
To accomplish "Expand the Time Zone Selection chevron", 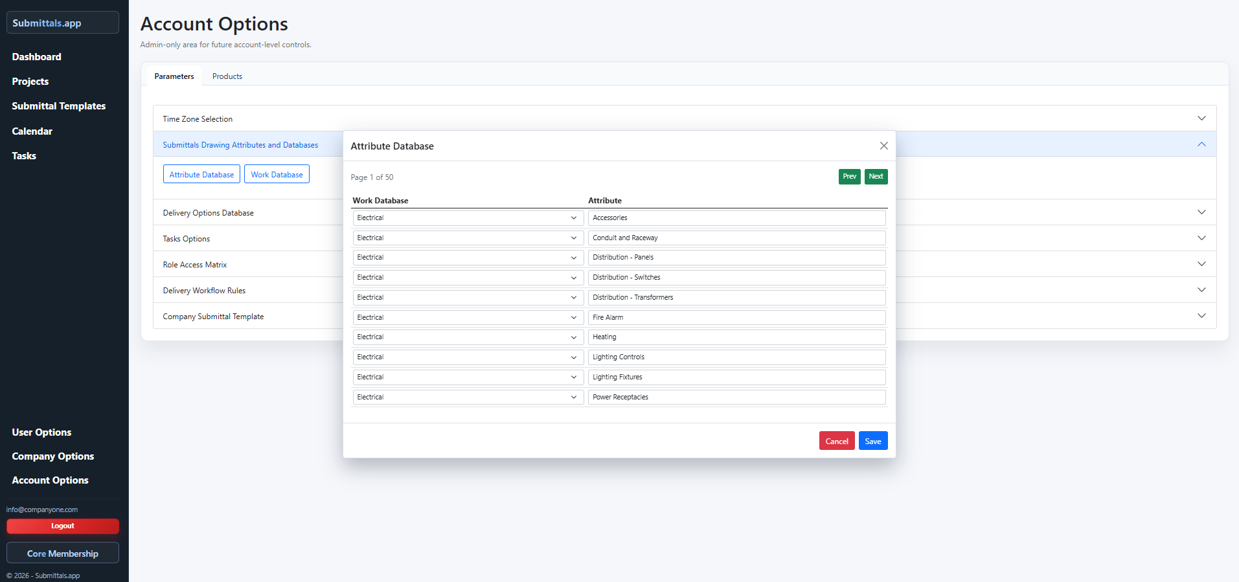I will click(1201, 118).
